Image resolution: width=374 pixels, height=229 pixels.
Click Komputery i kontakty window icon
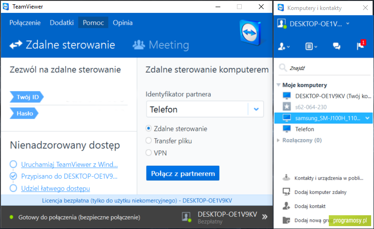281,8
